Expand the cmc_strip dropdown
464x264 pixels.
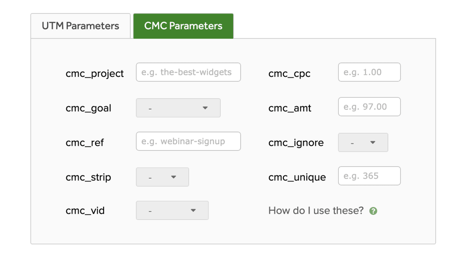coord(162,177)
